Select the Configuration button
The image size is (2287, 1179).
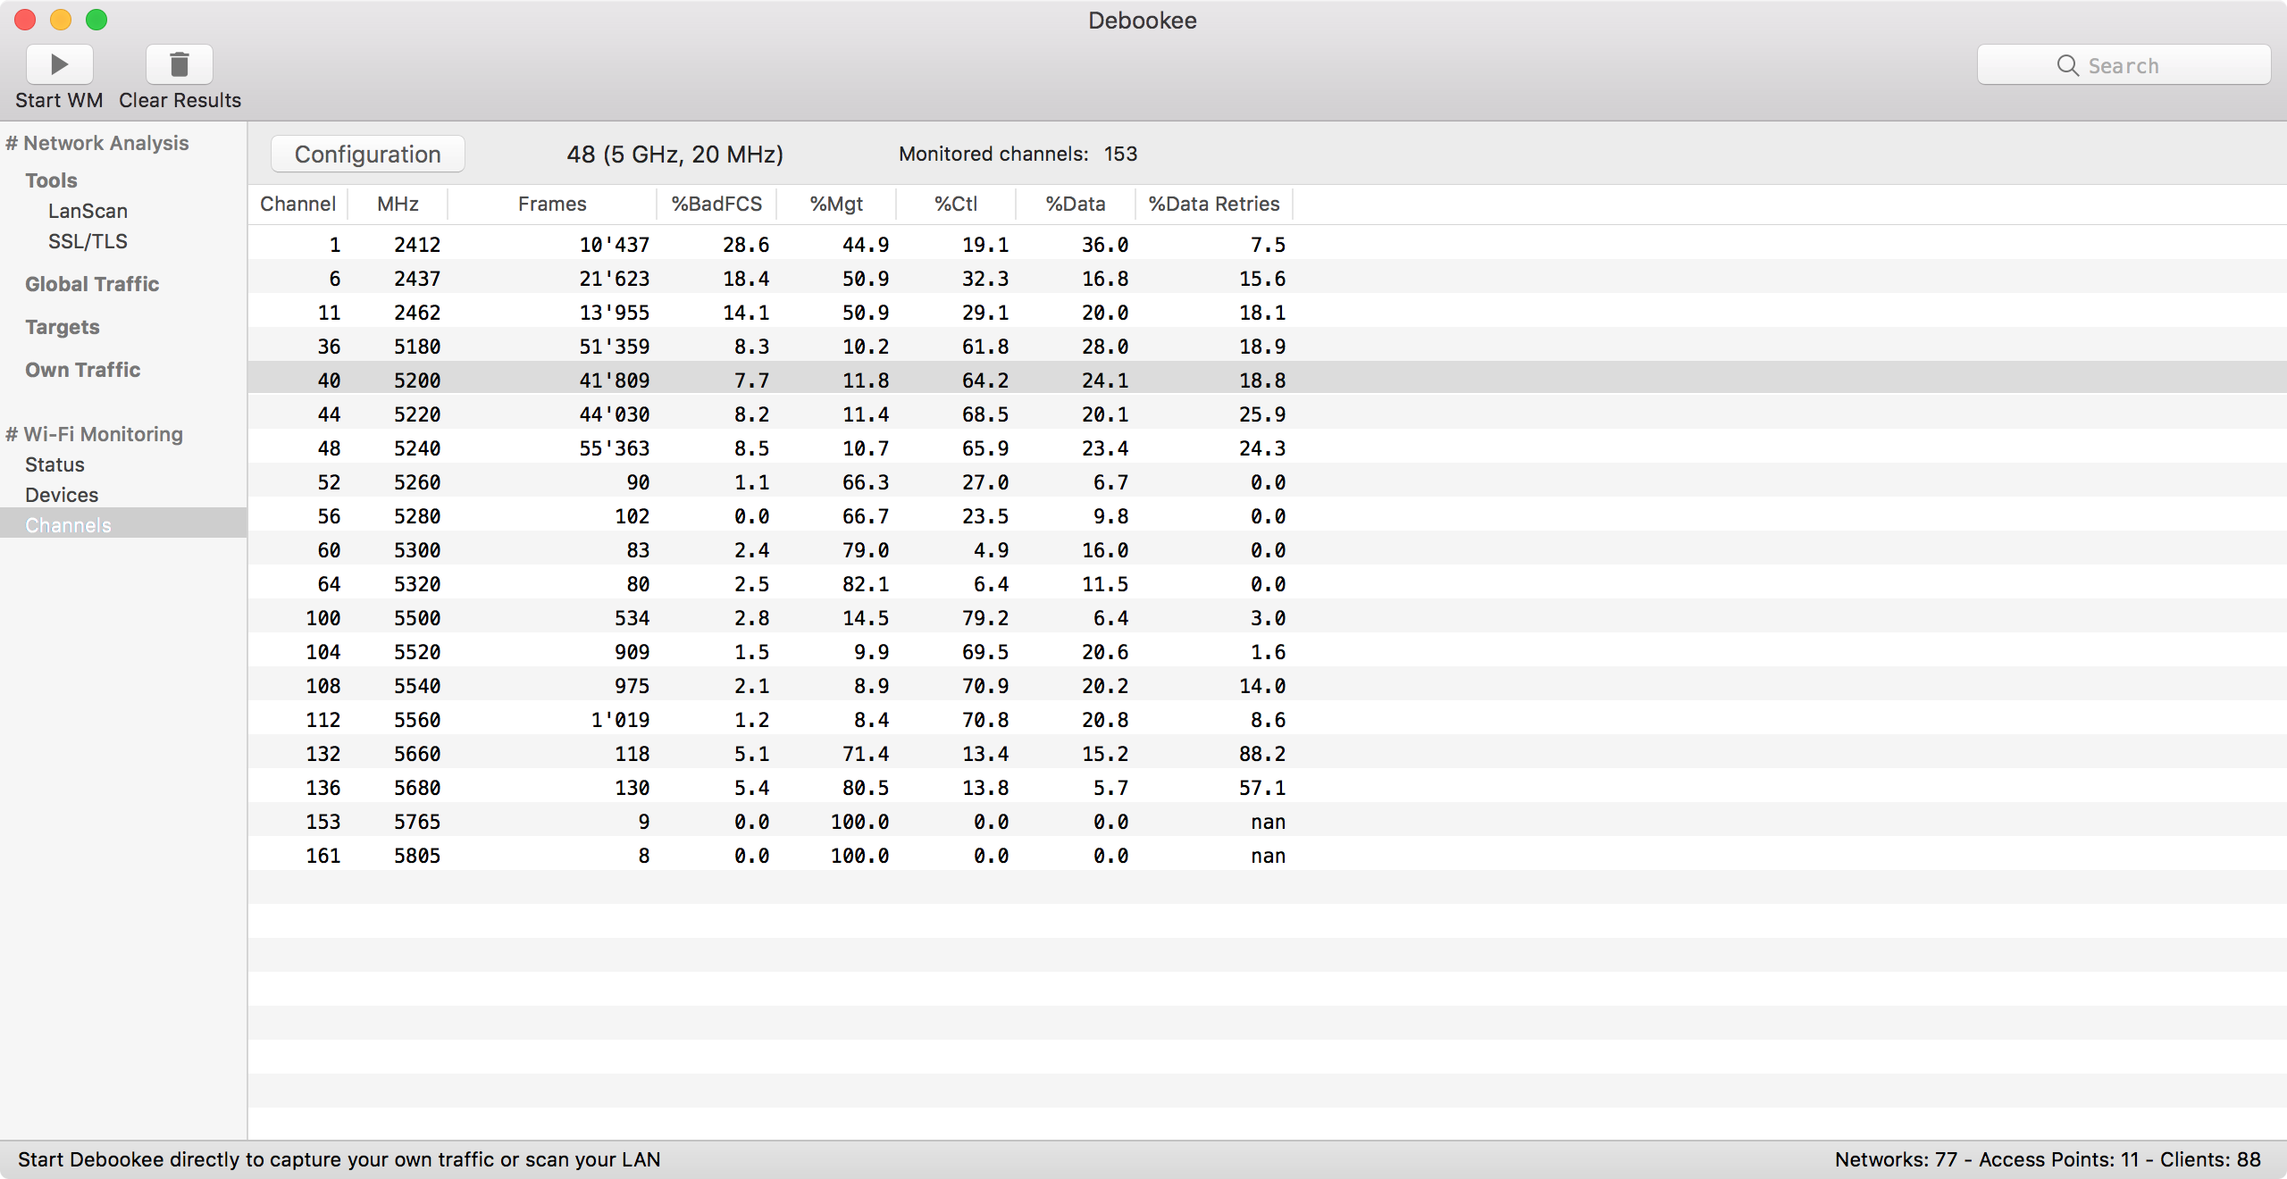(367, 152)
